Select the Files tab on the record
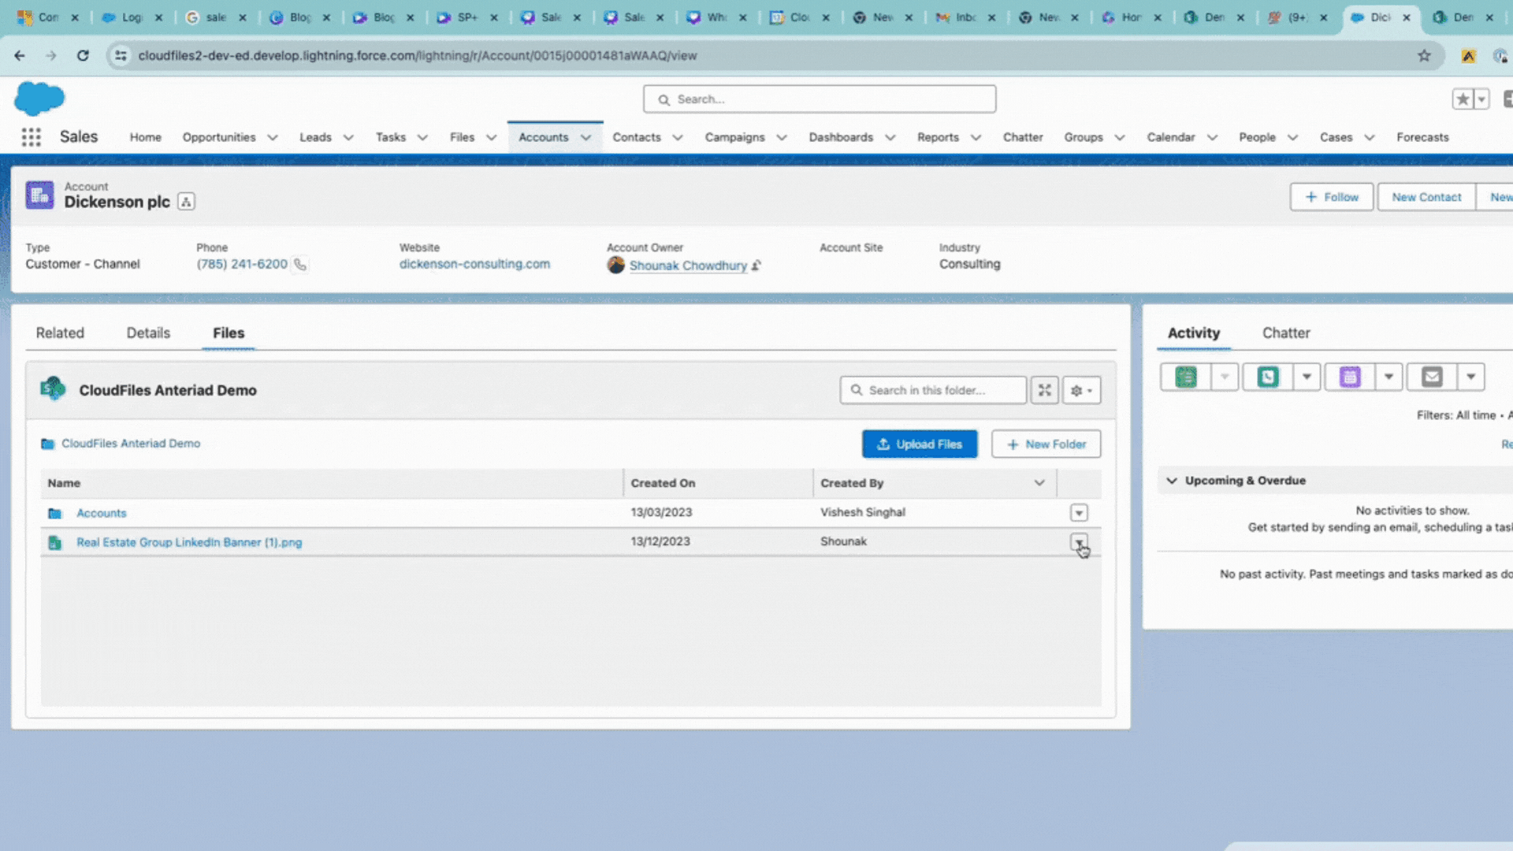Image resolution: width=1513 pixels, height=851 pixels. [229, 333]
